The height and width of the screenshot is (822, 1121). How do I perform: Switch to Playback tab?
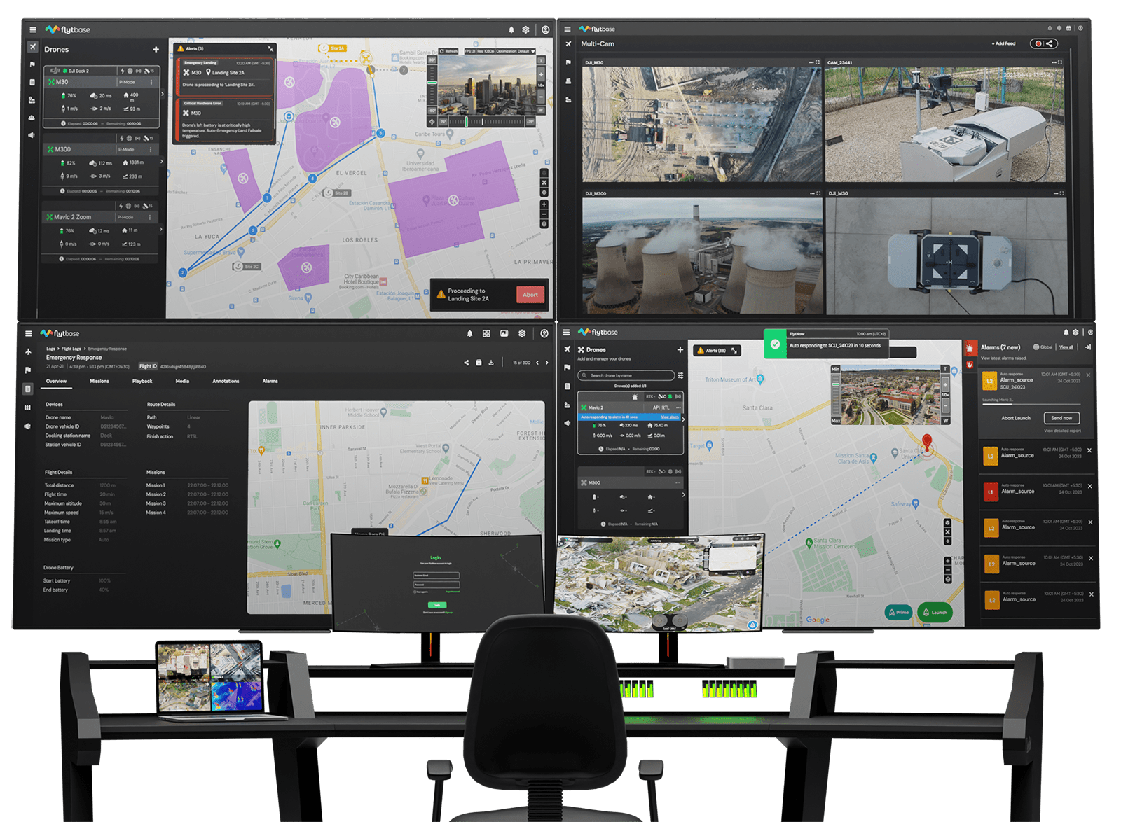(142, 381)
